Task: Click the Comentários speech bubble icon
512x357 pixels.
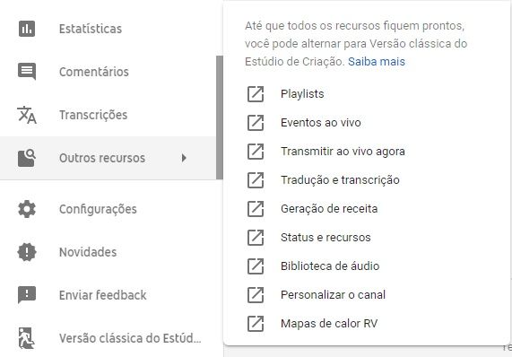Action: coord(27,72)
